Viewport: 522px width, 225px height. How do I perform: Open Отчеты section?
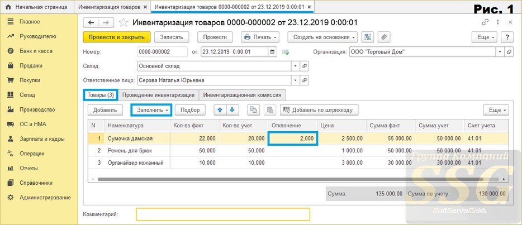(x=29, y=168)
